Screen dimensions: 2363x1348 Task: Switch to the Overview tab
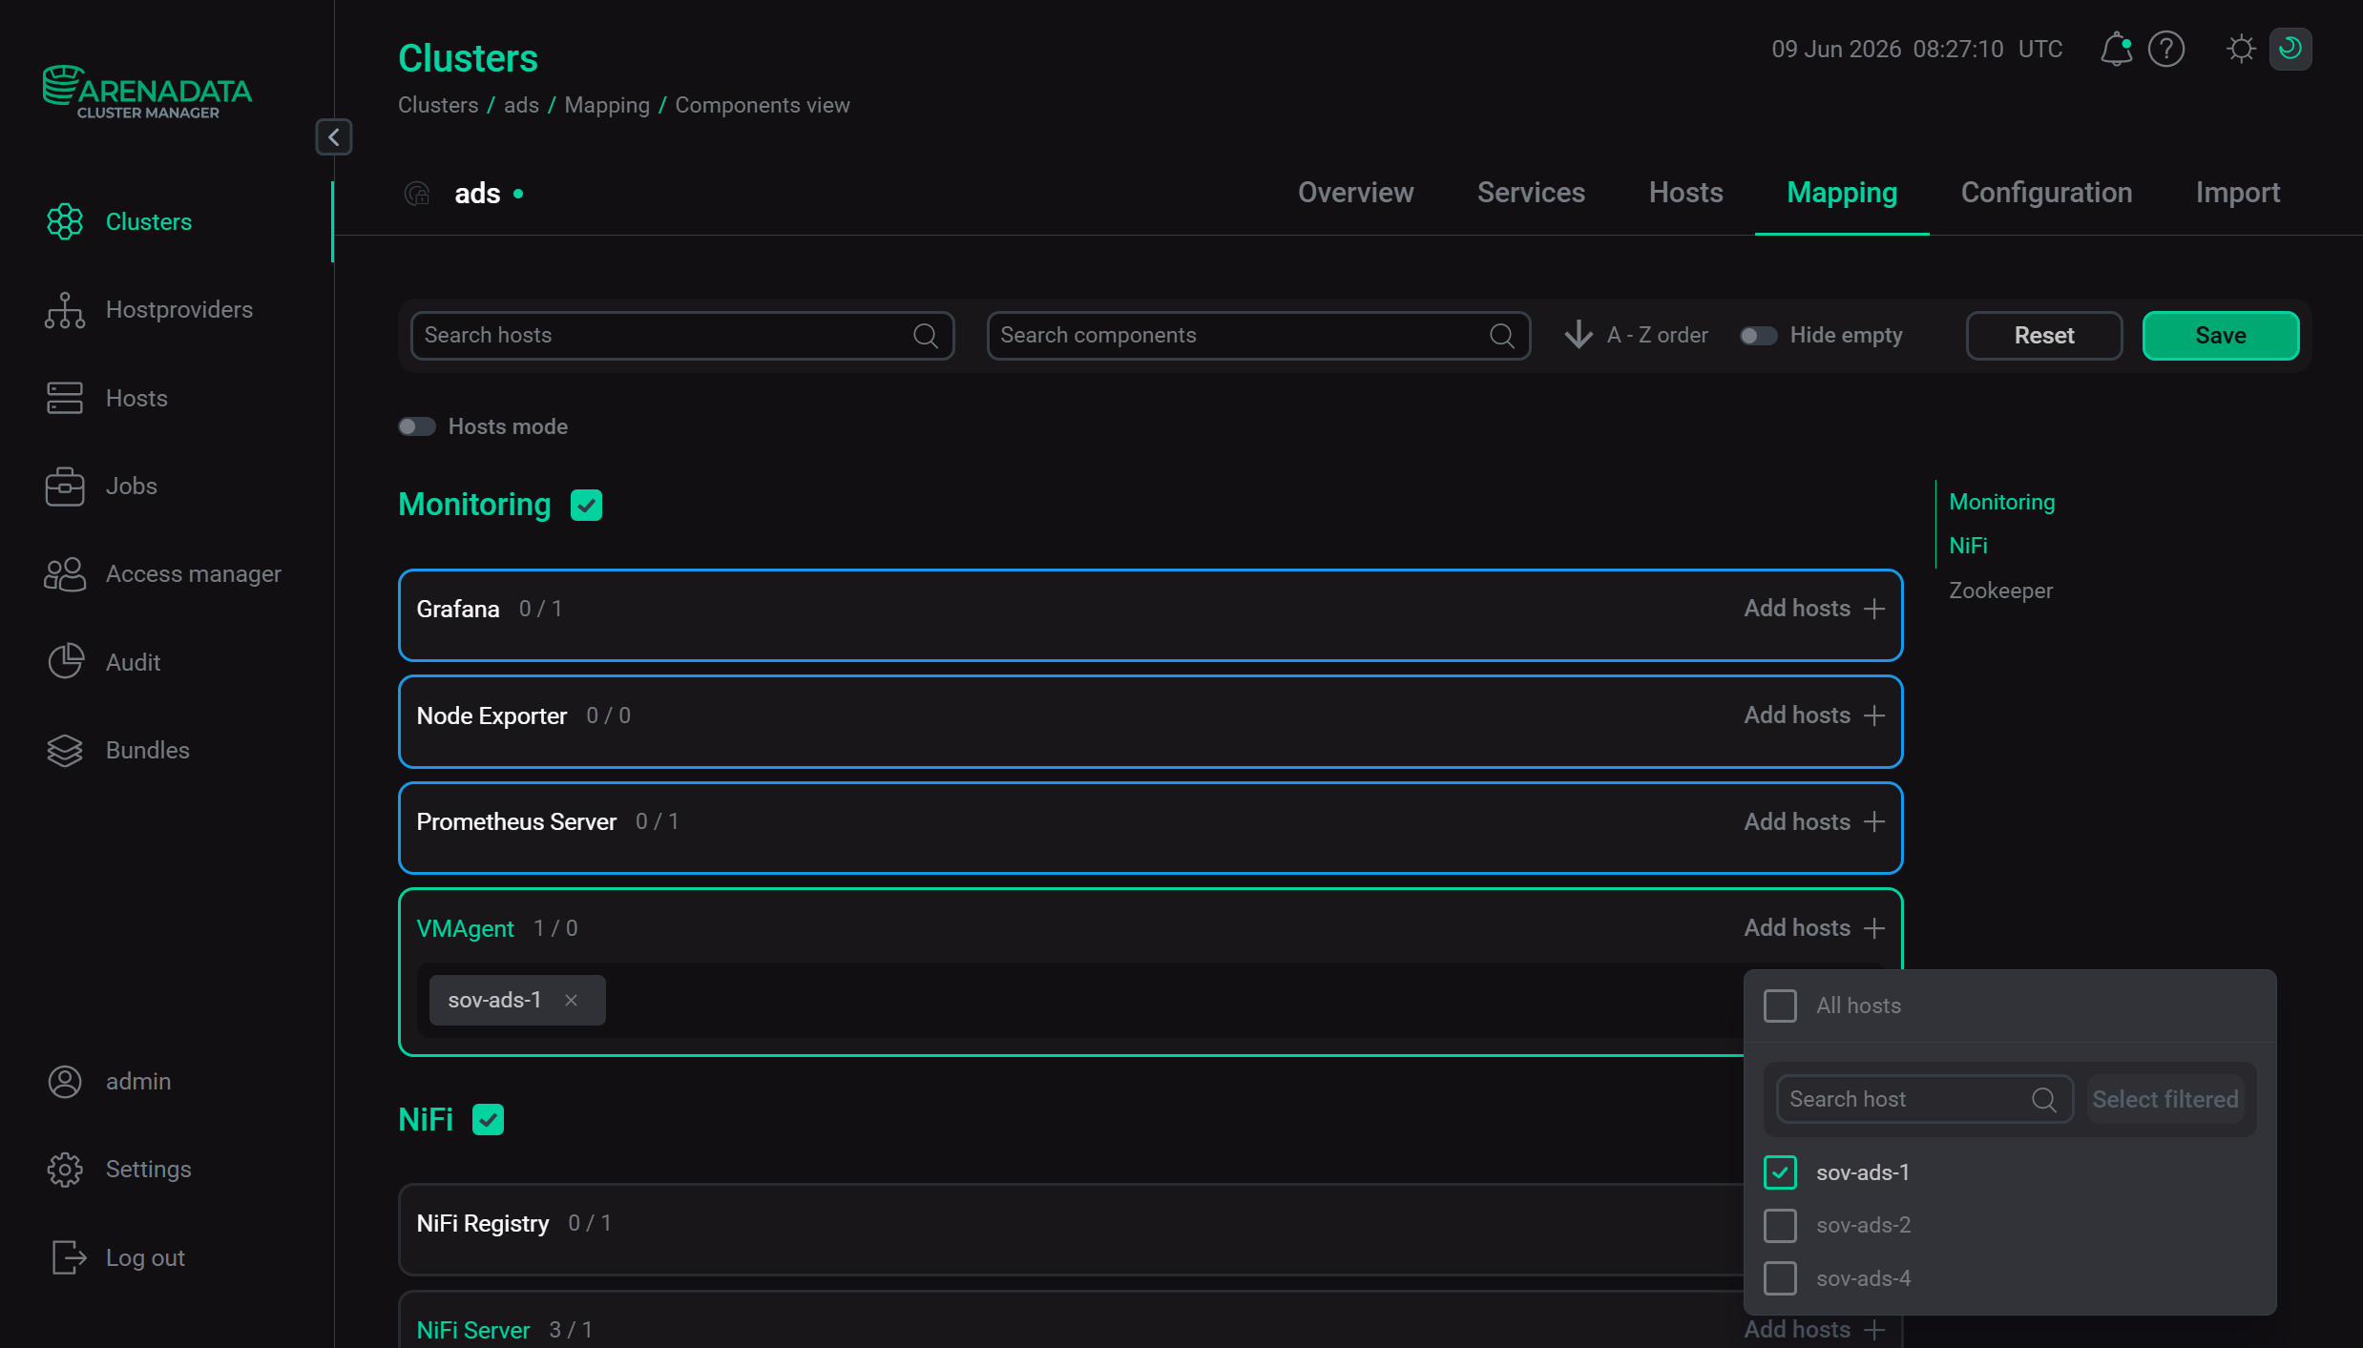tap(1355, 193)
